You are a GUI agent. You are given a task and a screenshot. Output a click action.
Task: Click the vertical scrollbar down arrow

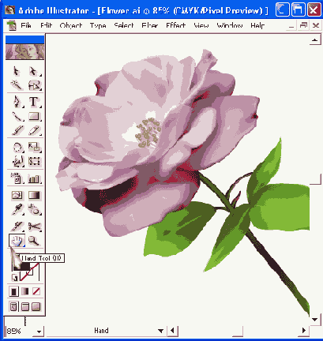coord(315,320)
